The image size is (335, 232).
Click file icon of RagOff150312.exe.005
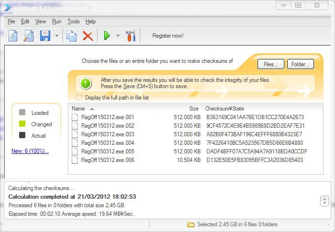click(75, 151)
